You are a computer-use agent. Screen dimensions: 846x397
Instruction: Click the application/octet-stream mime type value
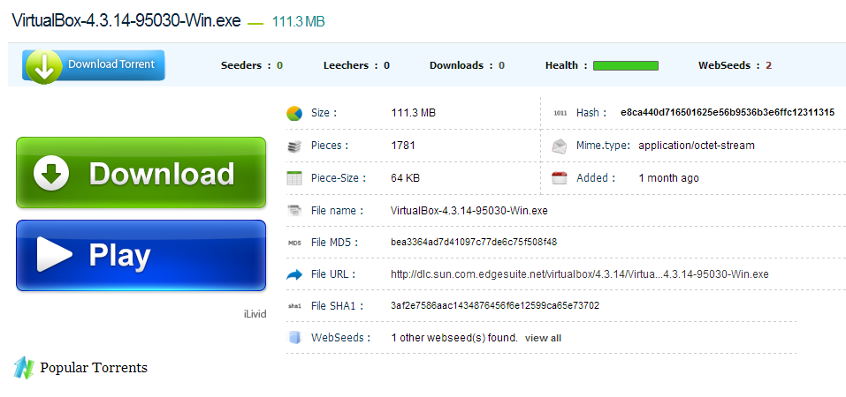(697, 146)
